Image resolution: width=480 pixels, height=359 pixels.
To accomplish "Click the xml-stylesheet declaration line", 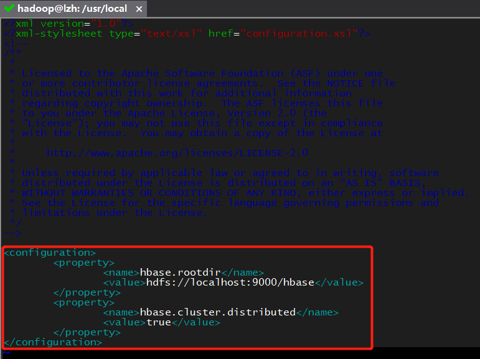I will point(187,34).
